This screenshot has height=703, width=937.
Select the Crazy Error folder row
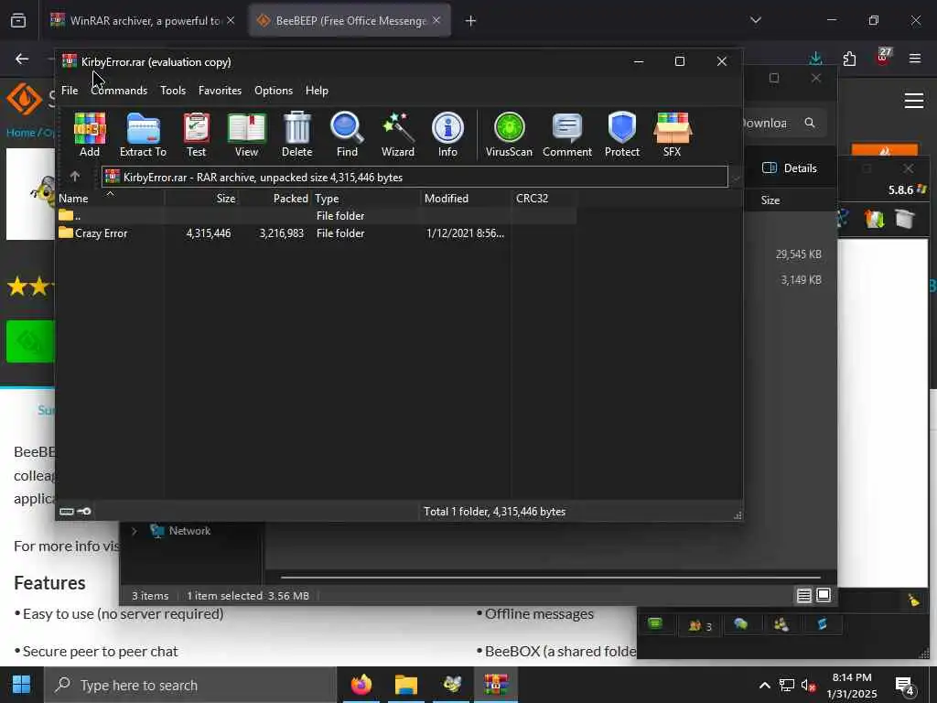[317, 233]
